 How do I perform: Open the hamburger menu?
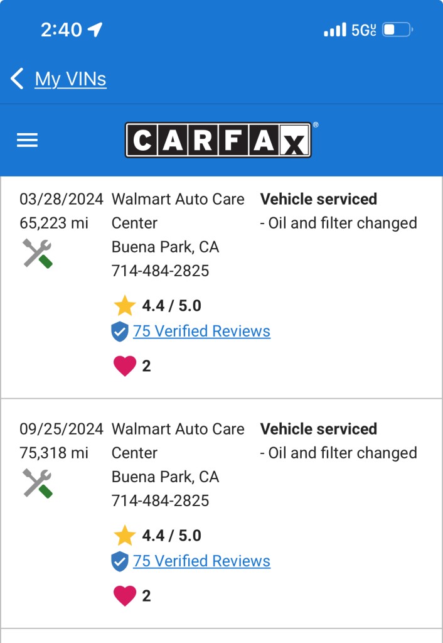click(x=27, y=140)
